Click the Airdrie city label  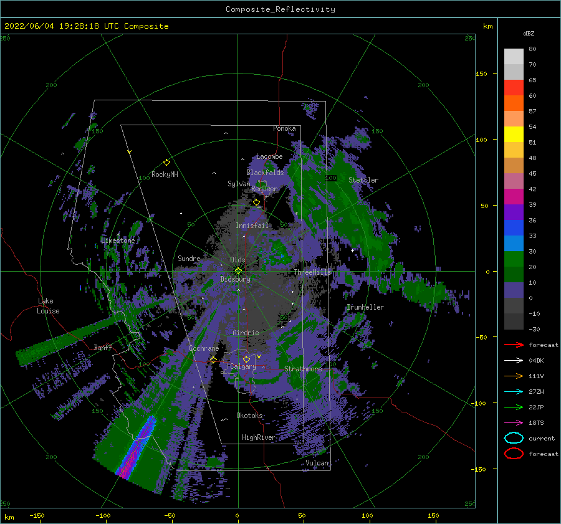pyautogui.click(x=246, y=333)
